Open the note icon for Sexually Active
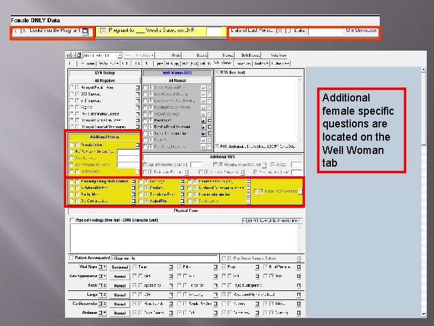This screenshot has height=326, width=434. pos(137,145)
